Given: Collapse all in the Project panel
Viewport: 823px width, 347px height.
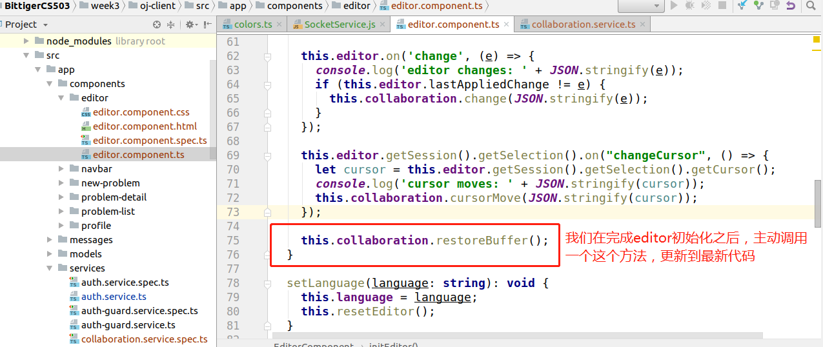Looking at the screenshot, I should [171, 25].
